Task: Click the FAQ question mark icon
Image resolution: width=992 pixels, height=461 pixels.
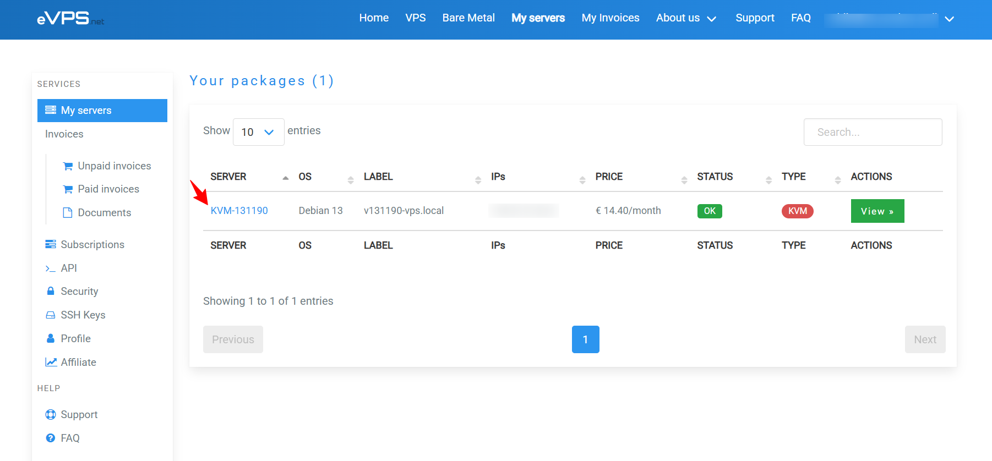Action: pyautogui.click(x=51, y=438)
